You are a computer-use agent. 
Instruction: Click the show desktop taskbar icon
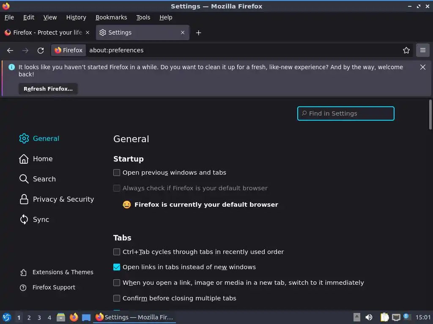(86, 318)
